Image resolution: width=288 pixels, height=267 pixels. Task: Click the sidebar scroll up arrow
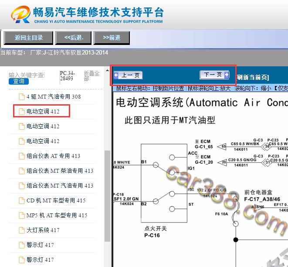(107, 70)
